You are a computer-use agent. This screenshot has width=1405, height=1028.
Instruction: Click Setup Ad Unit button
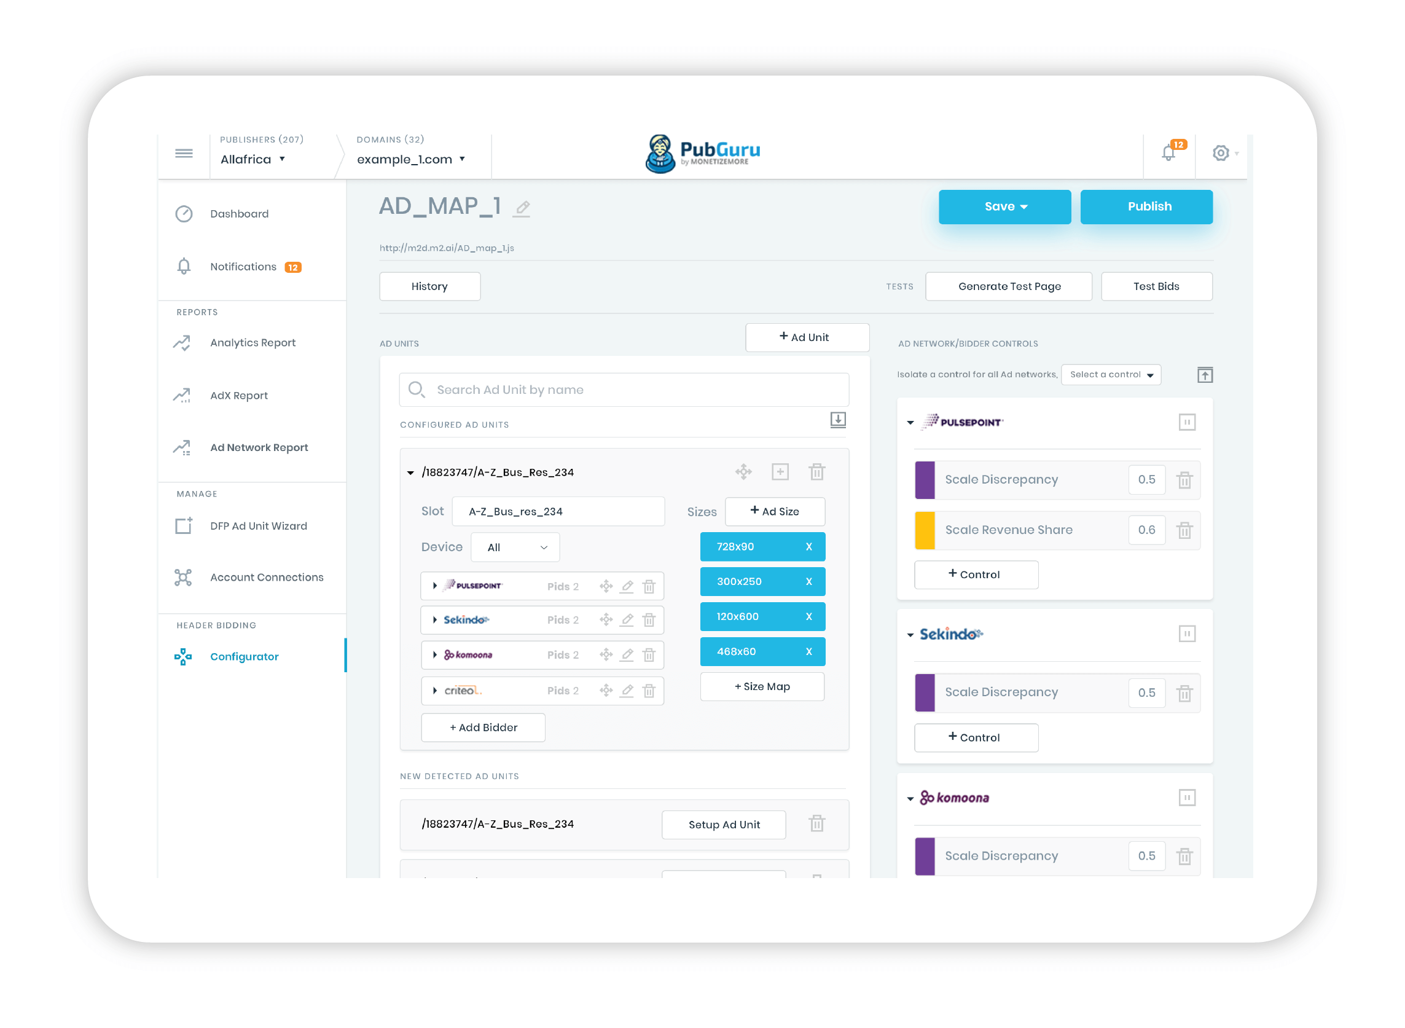[724, 824]
